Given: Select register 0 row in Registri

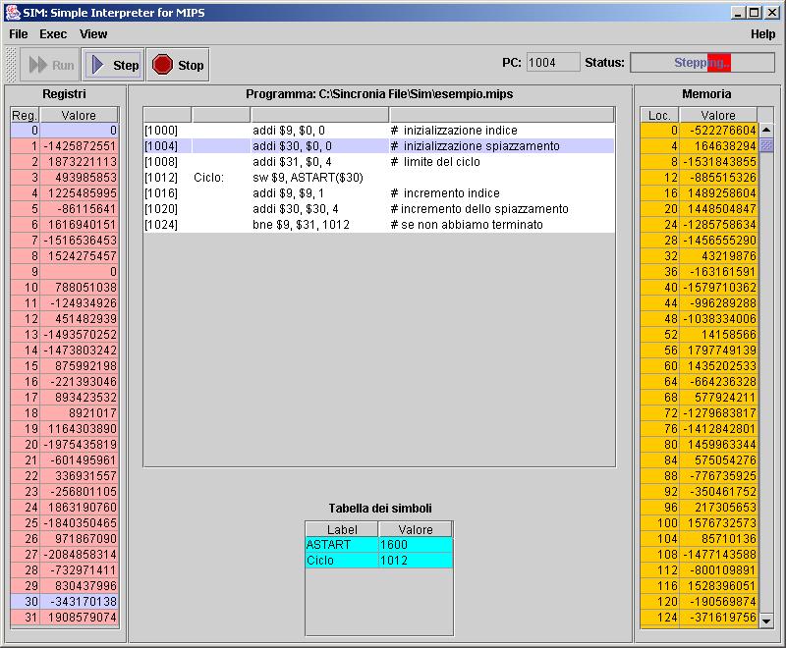Looking at the screenshot, I should [x=65, y=131].
